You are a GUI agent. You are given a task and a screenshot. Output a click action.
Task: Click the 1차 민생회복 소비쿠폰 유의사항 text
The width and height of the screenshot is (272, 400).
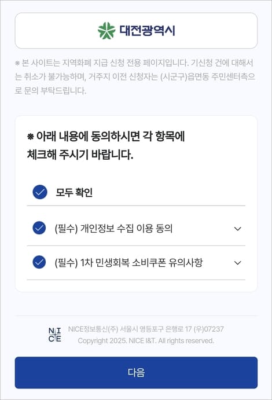click(141, 262)
